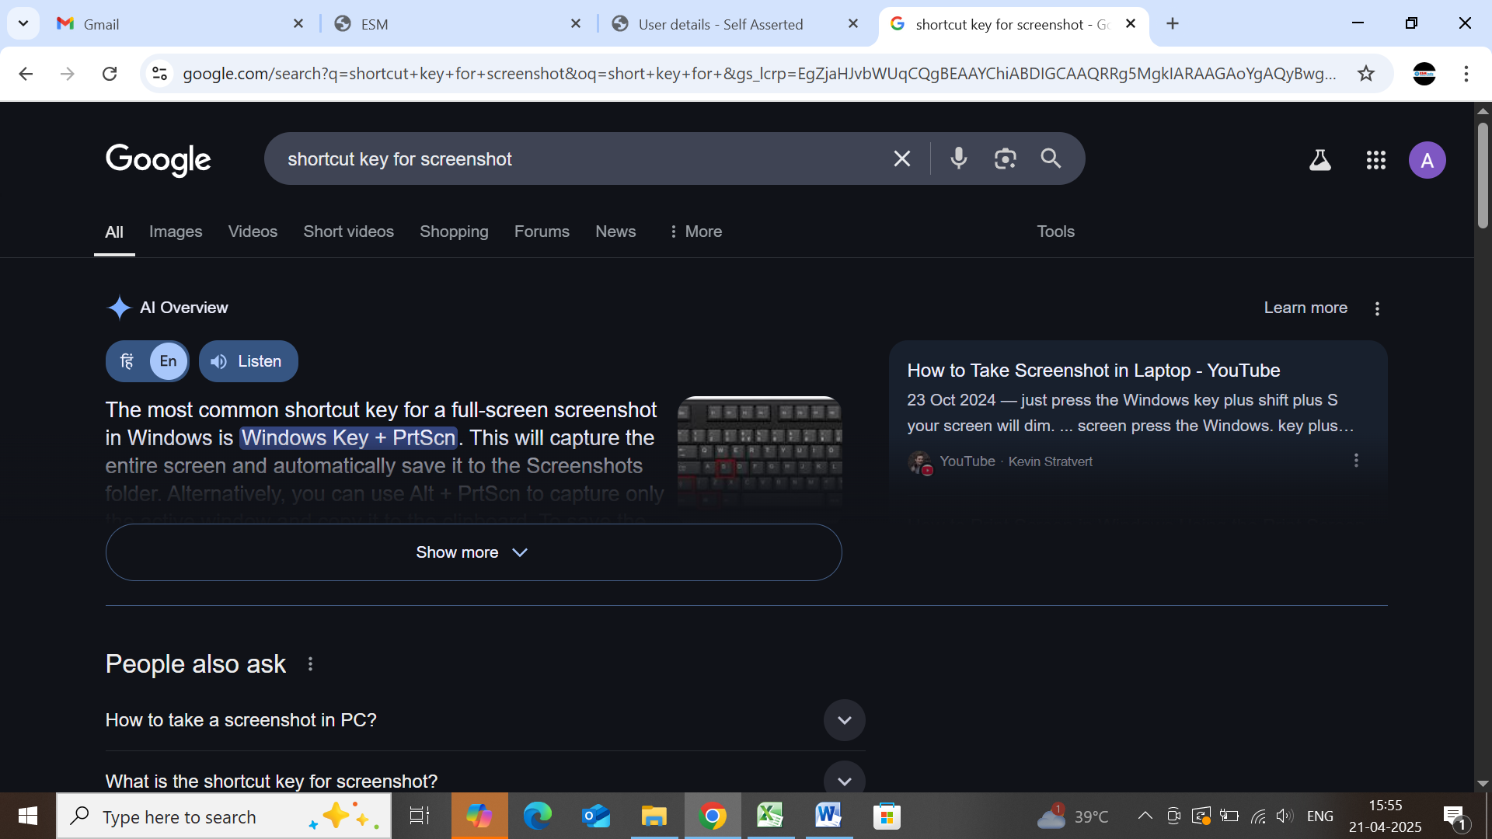
Task: Open the Google apps grid
Action: tap(1376, 160)
